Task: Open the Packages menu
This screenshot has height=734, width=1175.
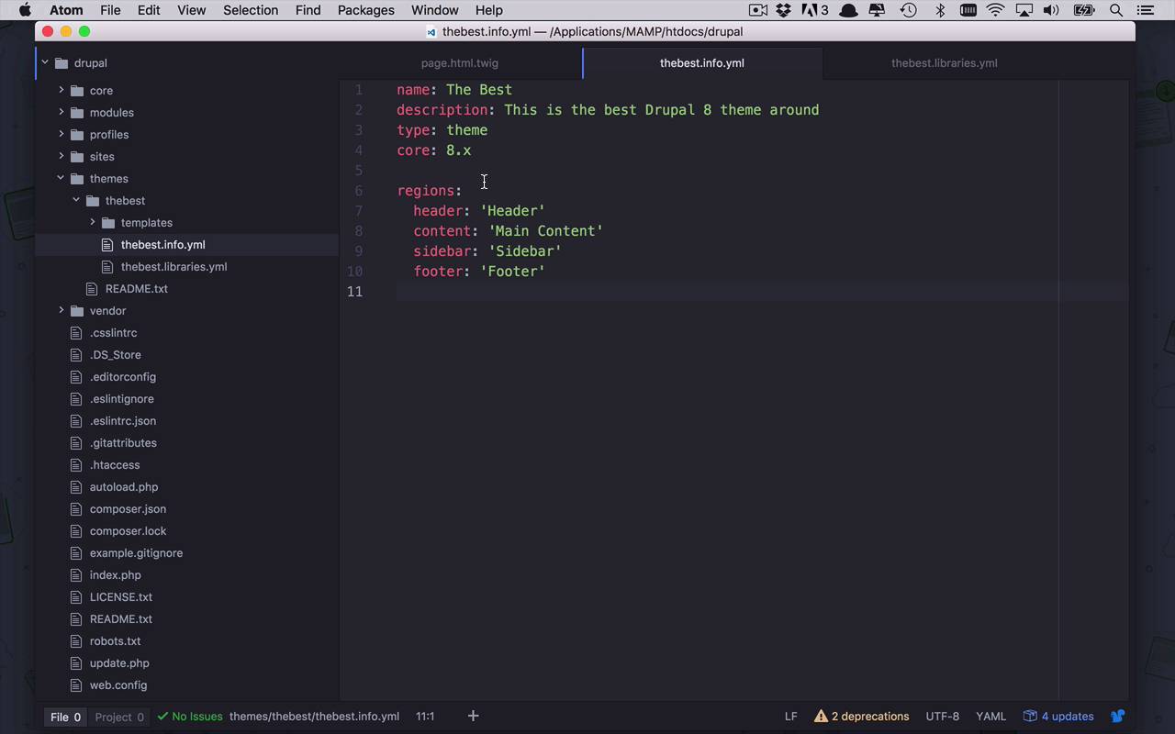Action: [365, 10]
